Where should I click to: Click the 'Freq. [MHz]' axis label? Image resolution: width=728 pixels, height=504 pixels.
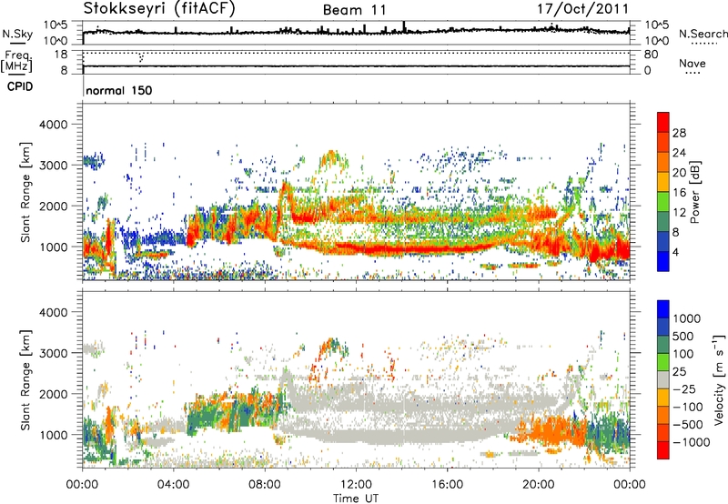tap(16, 61)
